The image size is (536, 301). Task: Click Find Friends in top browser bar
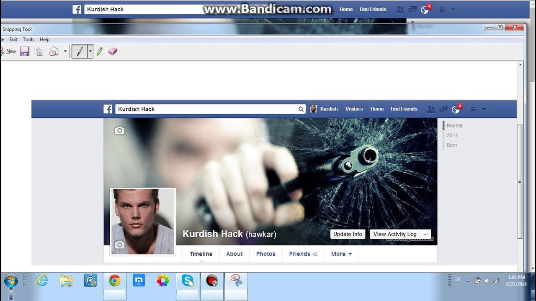coord(373,9)
